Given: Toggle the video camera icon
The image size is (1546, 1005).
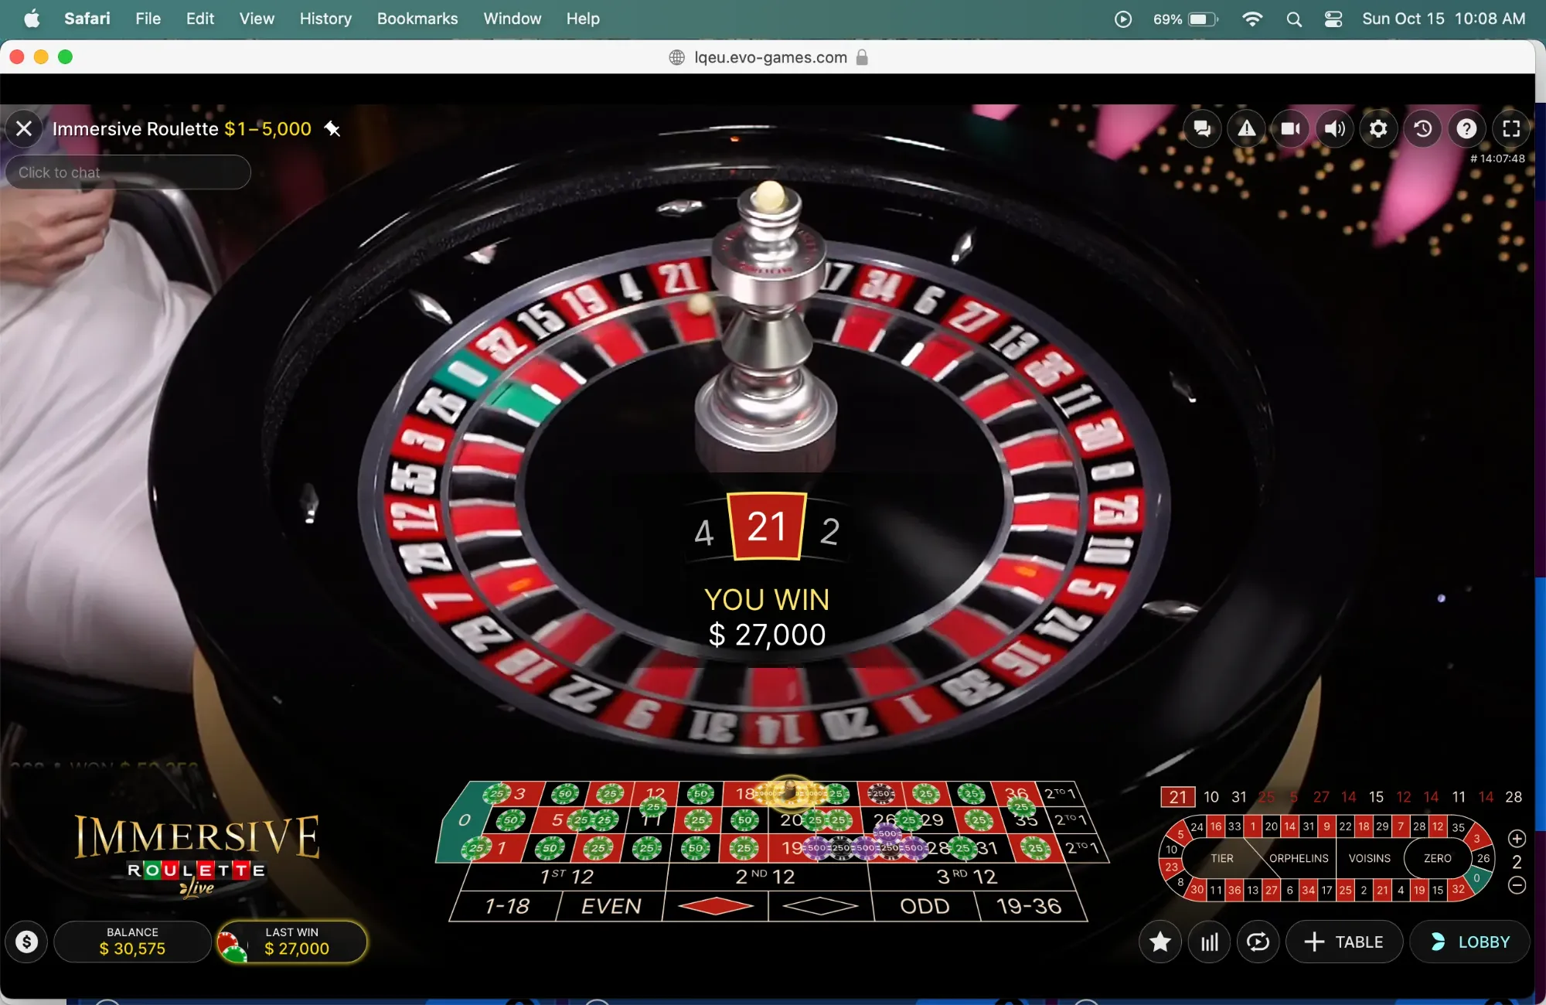Looking at the screenshot, I should (x=1290, y=128).
